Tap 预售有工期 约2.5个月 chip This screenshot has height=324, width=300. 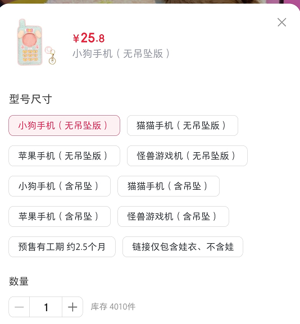[62, 247]
